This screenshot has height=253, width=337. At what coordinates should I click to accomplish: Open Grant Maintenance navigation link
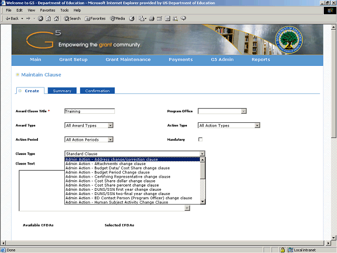coord(128,60)
